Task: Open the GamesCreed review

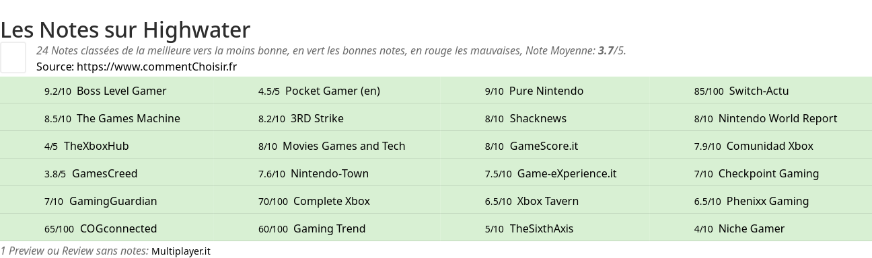Action: 104,173
